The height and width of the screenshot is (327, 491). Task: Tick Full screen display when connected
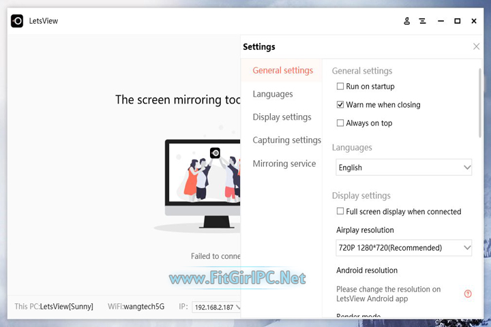tap(340, 212)
